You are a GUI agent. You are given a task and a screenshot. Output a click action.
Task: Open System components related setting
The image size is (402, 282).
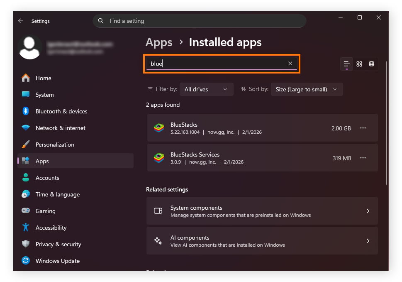pos(262,211)
